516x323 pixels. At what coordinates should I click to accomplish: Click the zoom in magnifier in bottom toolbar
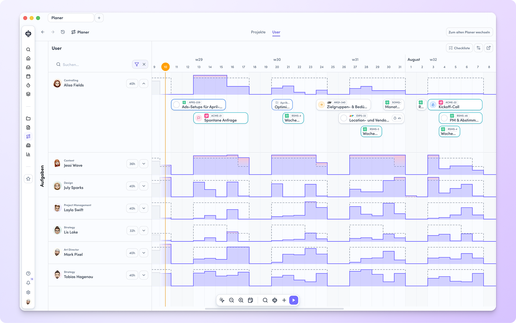(241, 300)
